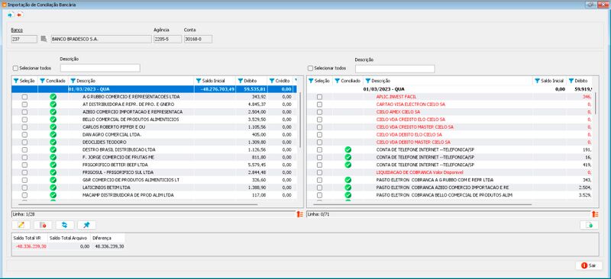
Task: Select the row PAGTO ELETRON COBRANCA AZBIO COMERCIO
Action: (x=450, y=188)
